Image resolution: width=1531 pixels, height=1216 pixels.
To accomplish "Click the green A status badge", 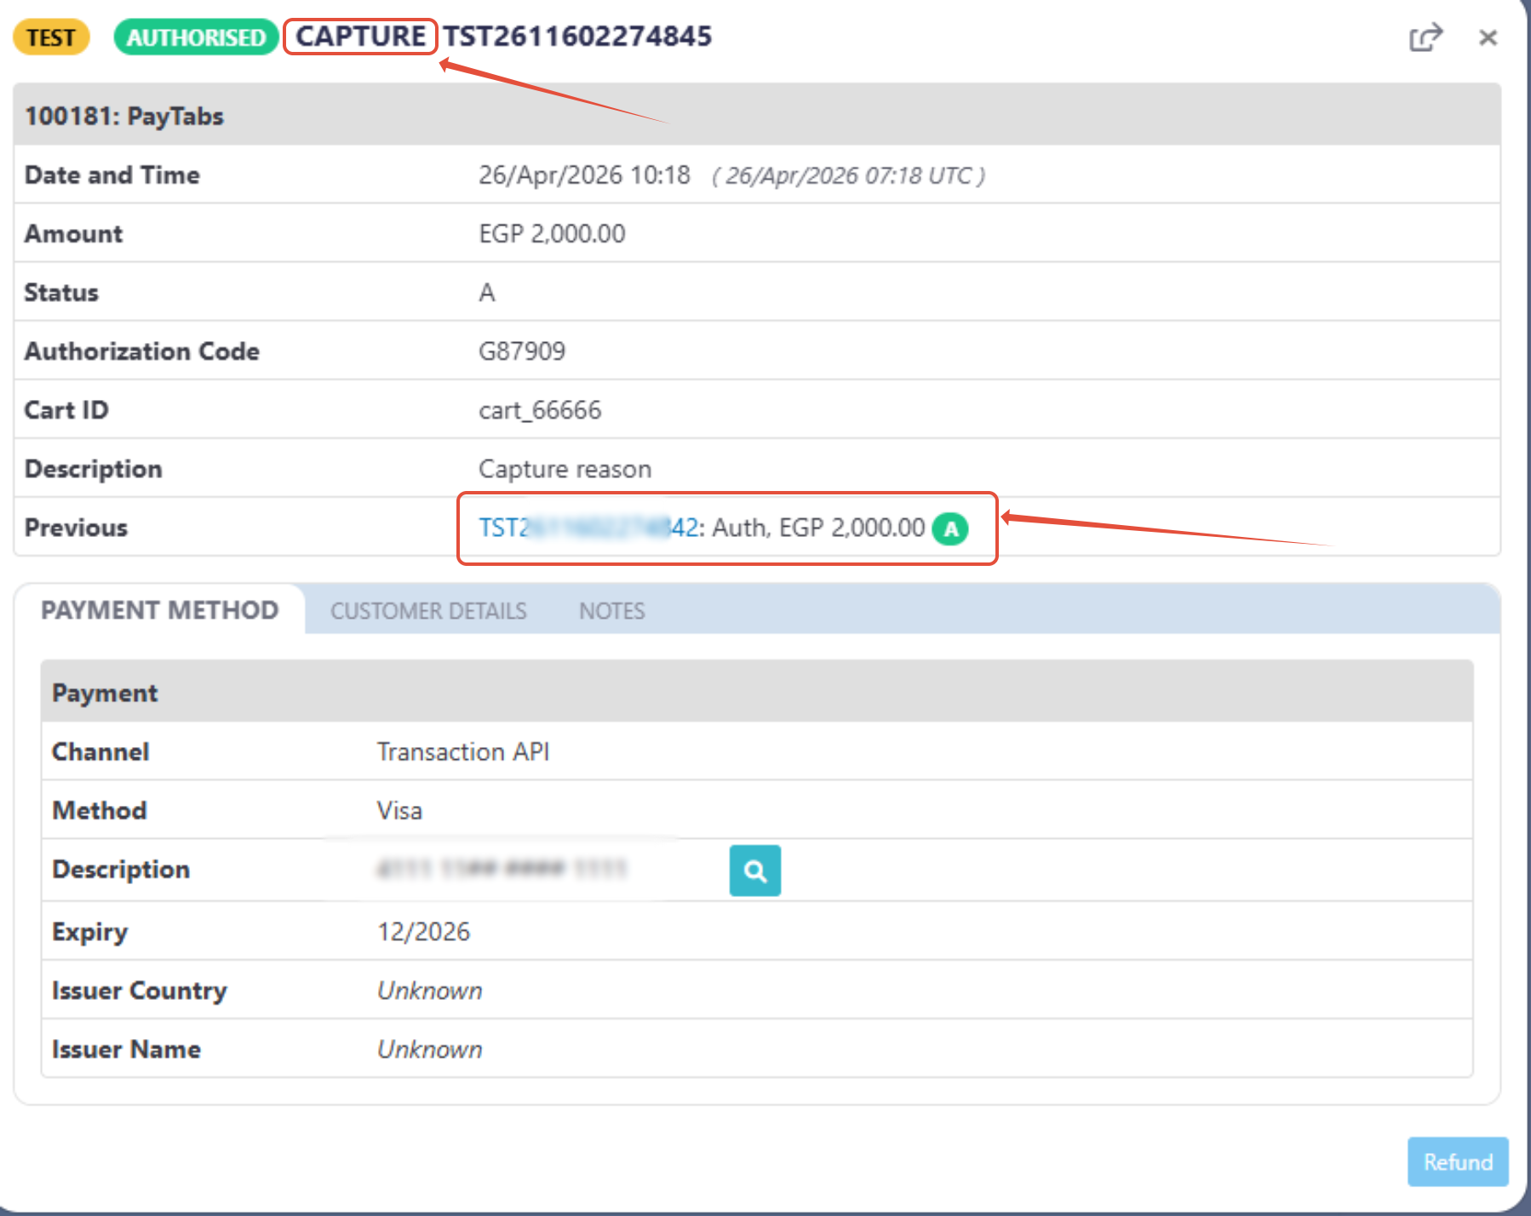I will tap(950, 528).
